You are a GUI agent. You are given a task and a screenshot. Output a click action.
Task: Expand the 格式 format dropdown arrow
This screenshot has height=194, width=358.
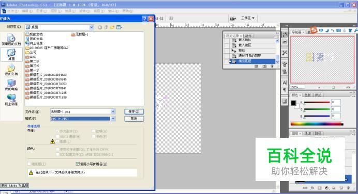pos(113,119)
